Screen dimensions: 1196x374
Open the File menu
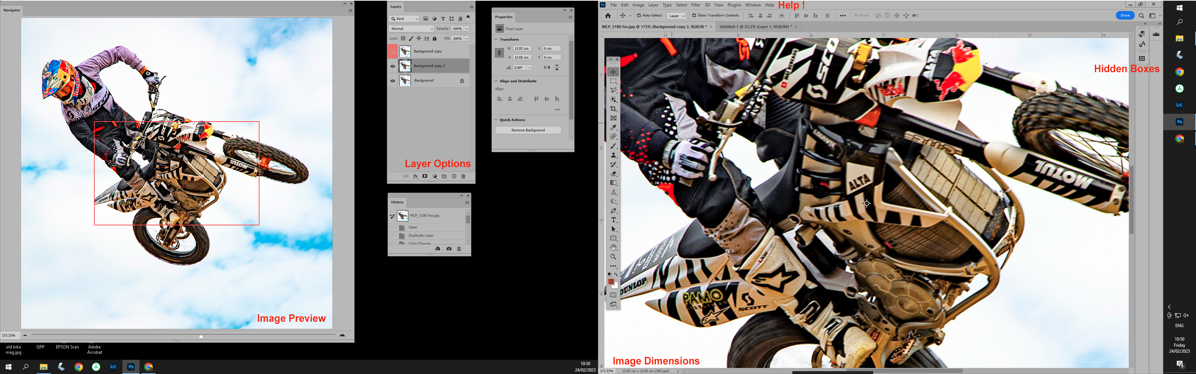613,5
